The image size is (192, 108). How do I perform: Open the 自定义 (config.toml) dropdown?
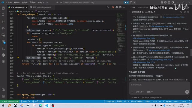point(151,97)
